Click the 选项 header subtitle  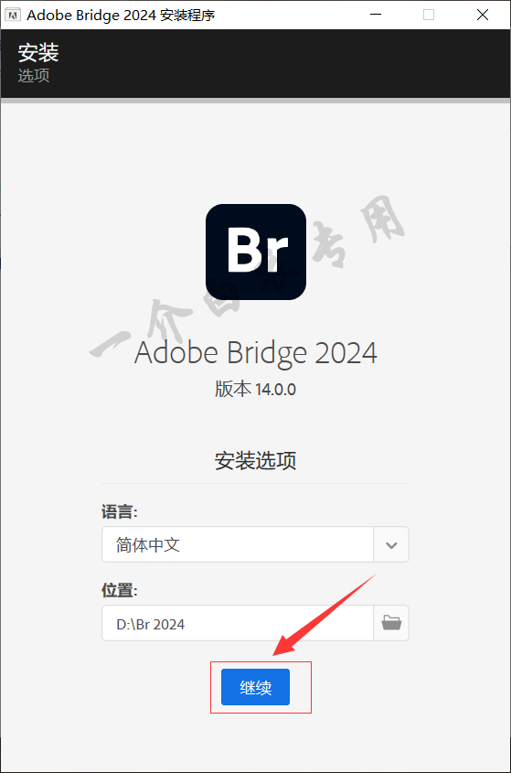34,75
